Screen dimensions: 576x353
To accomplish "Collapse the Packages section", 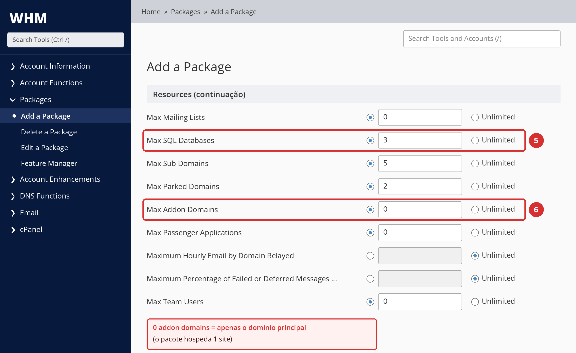I will (x=13, y=100).
